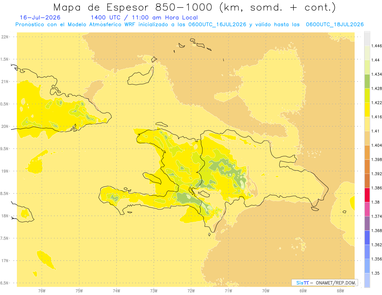Click the "1.368" colorbar value
Screen dimensions: 382x295
click(377, 231)
